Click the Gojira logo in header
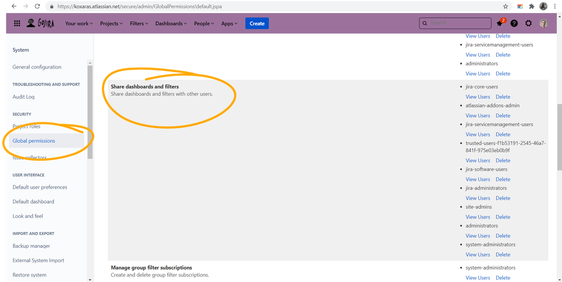Screen dimensions: 562x282 tap(41, 23)
